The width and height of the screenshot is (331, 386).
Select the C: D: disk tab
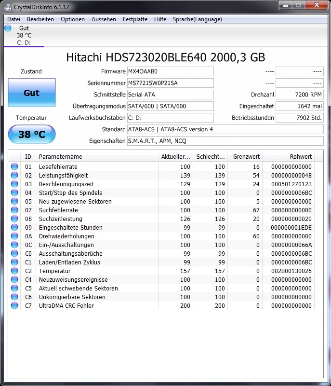click(x=24, y=35)
